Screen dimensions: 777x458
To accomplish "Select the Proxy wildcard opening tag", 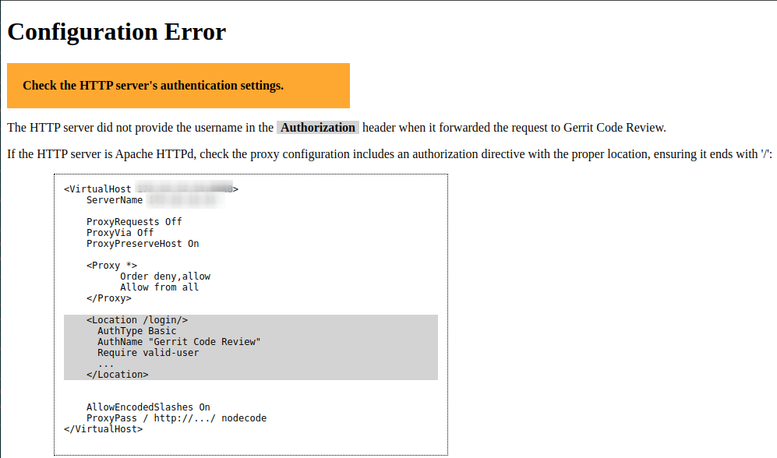I will 115,265.
